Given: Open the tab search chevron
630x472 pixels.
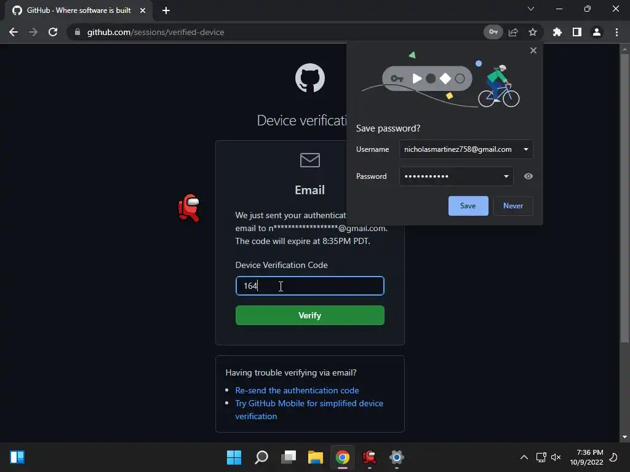Looking at the screenshot, I should point(531,9).
